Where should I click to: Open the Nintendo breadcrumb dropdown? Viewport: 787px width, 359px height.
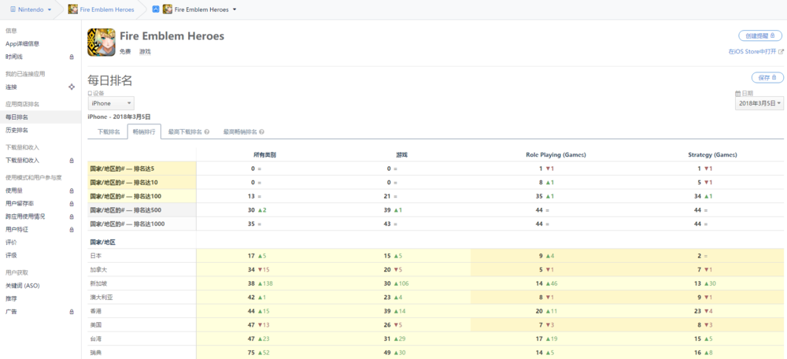49,10
